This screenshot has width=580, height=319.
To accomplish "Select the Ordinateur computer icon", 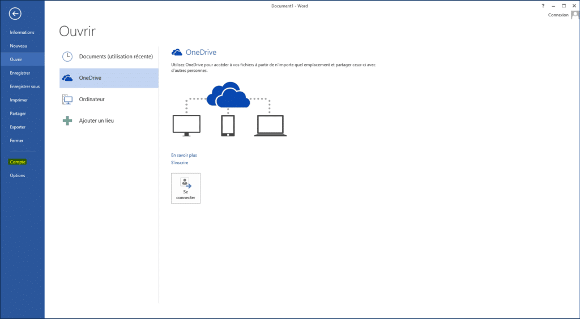I will [67, 100].
